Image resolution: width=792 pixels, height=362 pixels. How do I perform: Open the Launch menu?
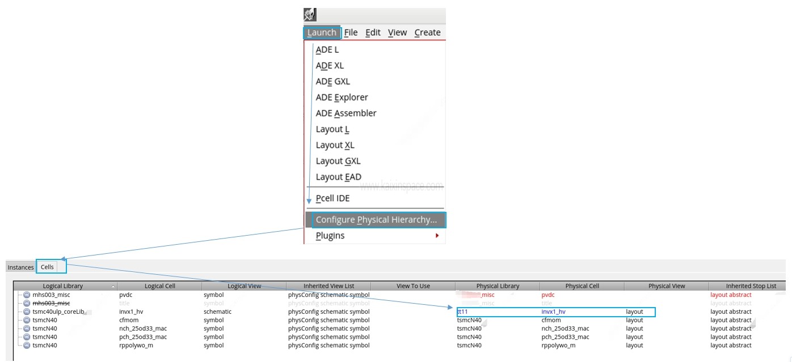click(x=322, y=33)
